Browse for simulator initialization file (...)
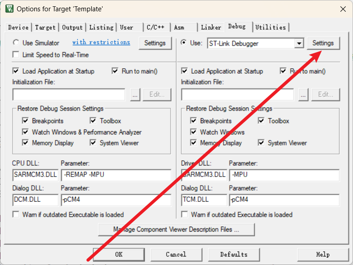 pos(135,94)
